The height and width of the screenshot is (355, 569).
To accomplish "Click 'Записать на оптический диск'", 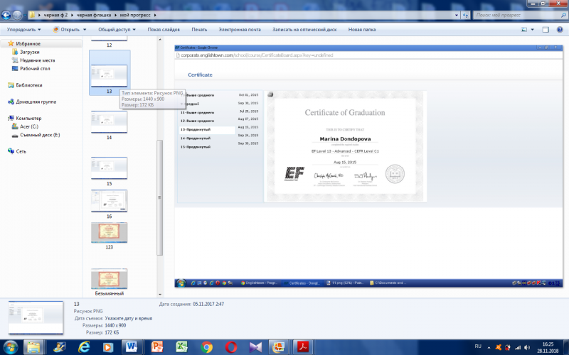I will 304,30.
